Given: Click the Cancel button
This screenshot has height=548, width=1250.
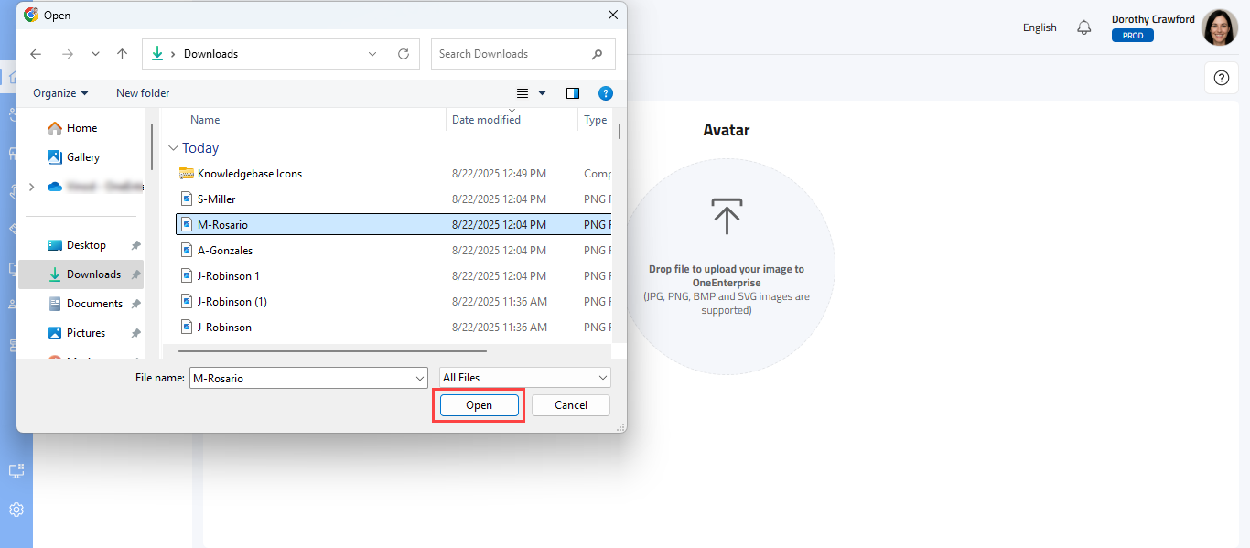Looking at the screenshot, I should [570, 405].
